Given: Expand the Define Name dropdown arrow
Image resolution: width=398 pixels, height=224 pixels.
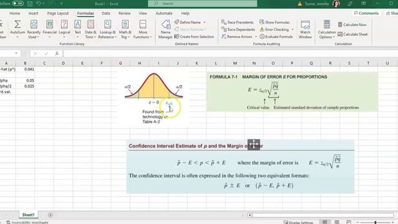Looking at the screenshot, I should pyautogui.click(x=205, y=22).
